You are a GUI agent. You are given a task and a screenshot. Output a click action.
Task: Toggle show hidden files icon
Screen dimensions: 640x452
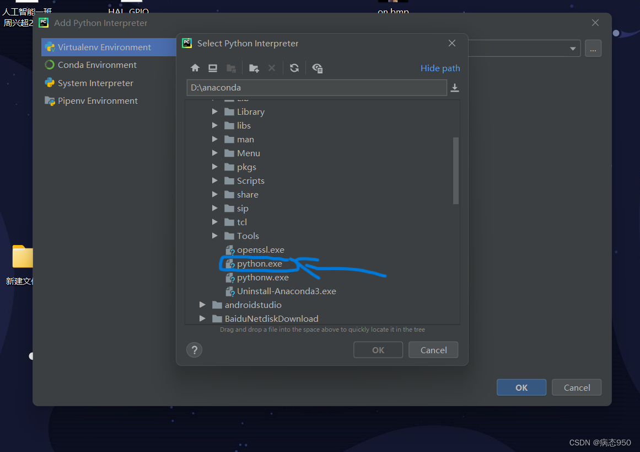click(x=317, y=68)
